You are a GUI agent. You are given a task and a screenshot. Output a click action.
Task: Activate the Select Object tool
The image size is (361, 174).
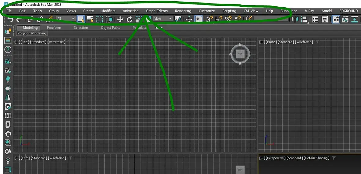tap(81, 19)
